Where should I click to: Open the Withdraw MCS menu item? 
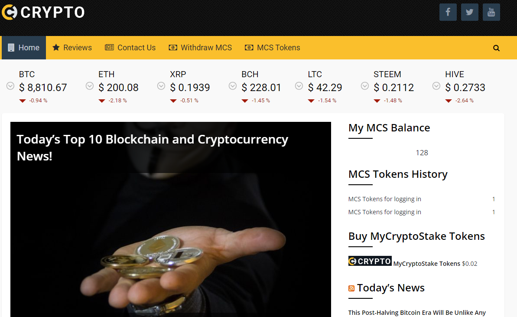click(200, 48)
